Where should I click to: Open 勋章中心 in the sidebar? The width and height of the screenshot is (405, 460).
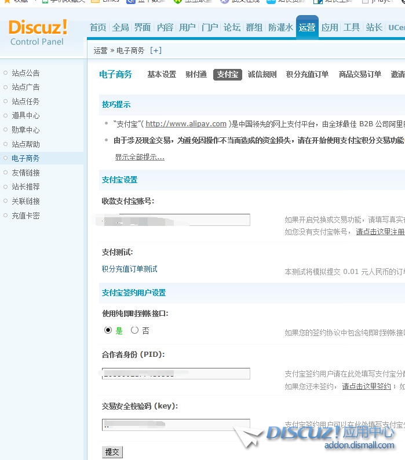point(25,130)
